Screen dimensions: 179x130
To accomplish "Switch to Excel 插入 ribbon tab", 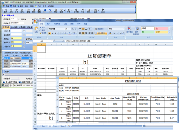I will (49, 24).
